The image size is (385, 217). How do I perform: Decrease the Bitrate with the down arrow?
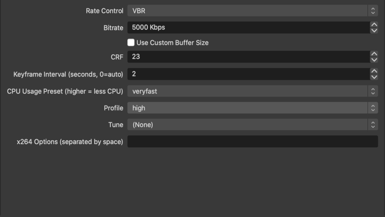click(374, 30)
